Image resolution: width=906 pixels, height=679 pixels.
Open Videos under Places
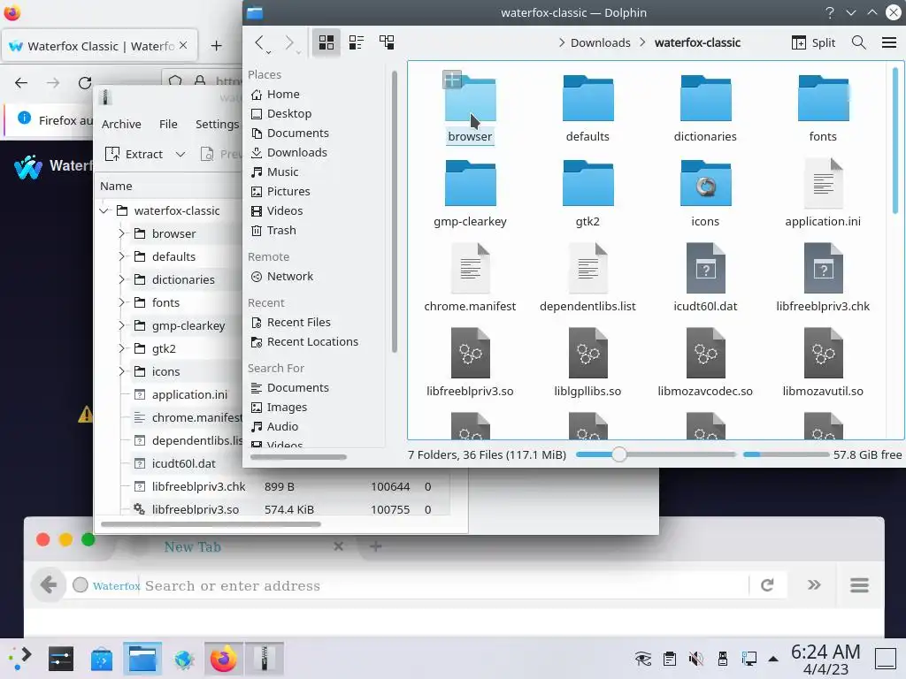tap(284, 211)
